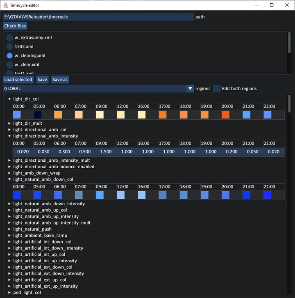
Task: Click the regions dropdown triangle arrow
Action: (190, 89)
